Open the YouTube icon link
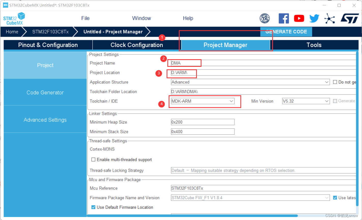 299,18
